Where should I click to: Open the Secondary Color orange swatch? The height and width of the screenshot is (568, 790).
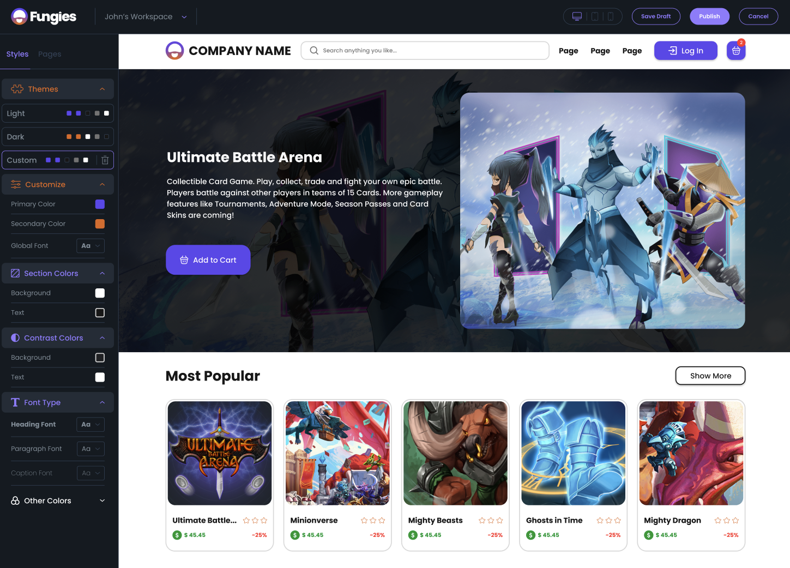click(100, 224)
